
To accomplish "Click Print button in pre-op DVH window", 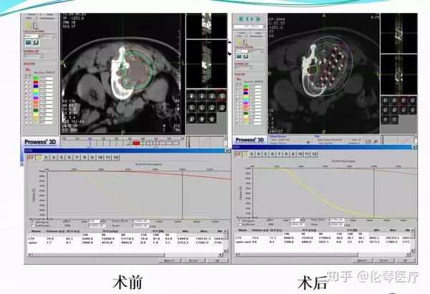I will 193,260.
